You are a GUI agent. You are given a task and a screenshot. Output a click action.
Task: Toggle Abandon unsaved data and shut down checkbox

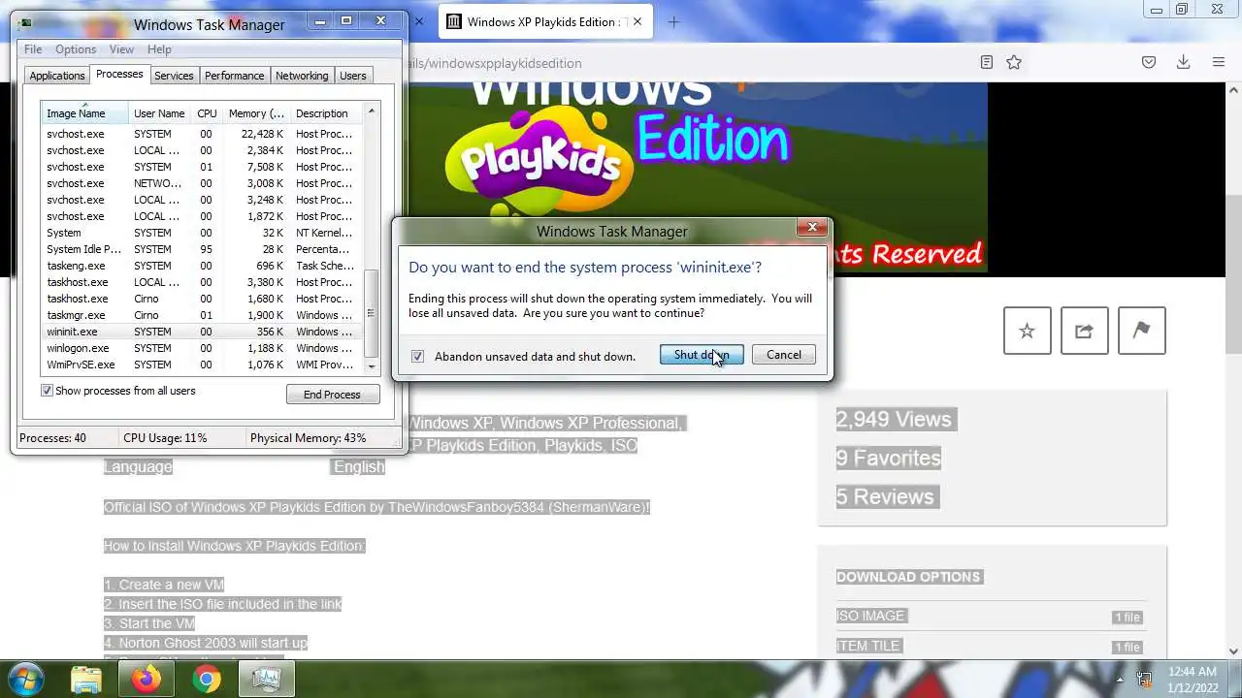click(417, 356)
